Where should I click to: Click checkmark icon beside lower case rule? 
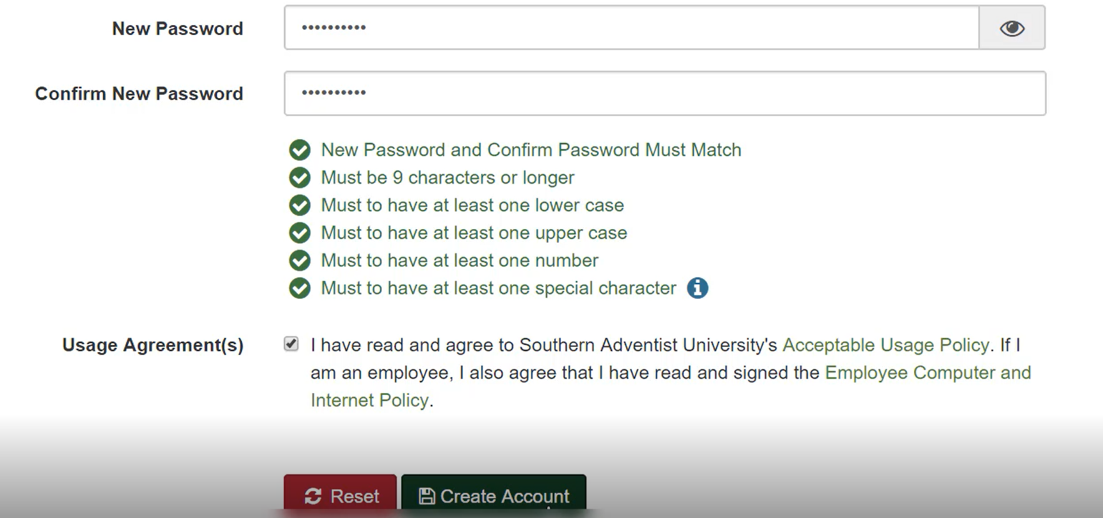(300, 205)
